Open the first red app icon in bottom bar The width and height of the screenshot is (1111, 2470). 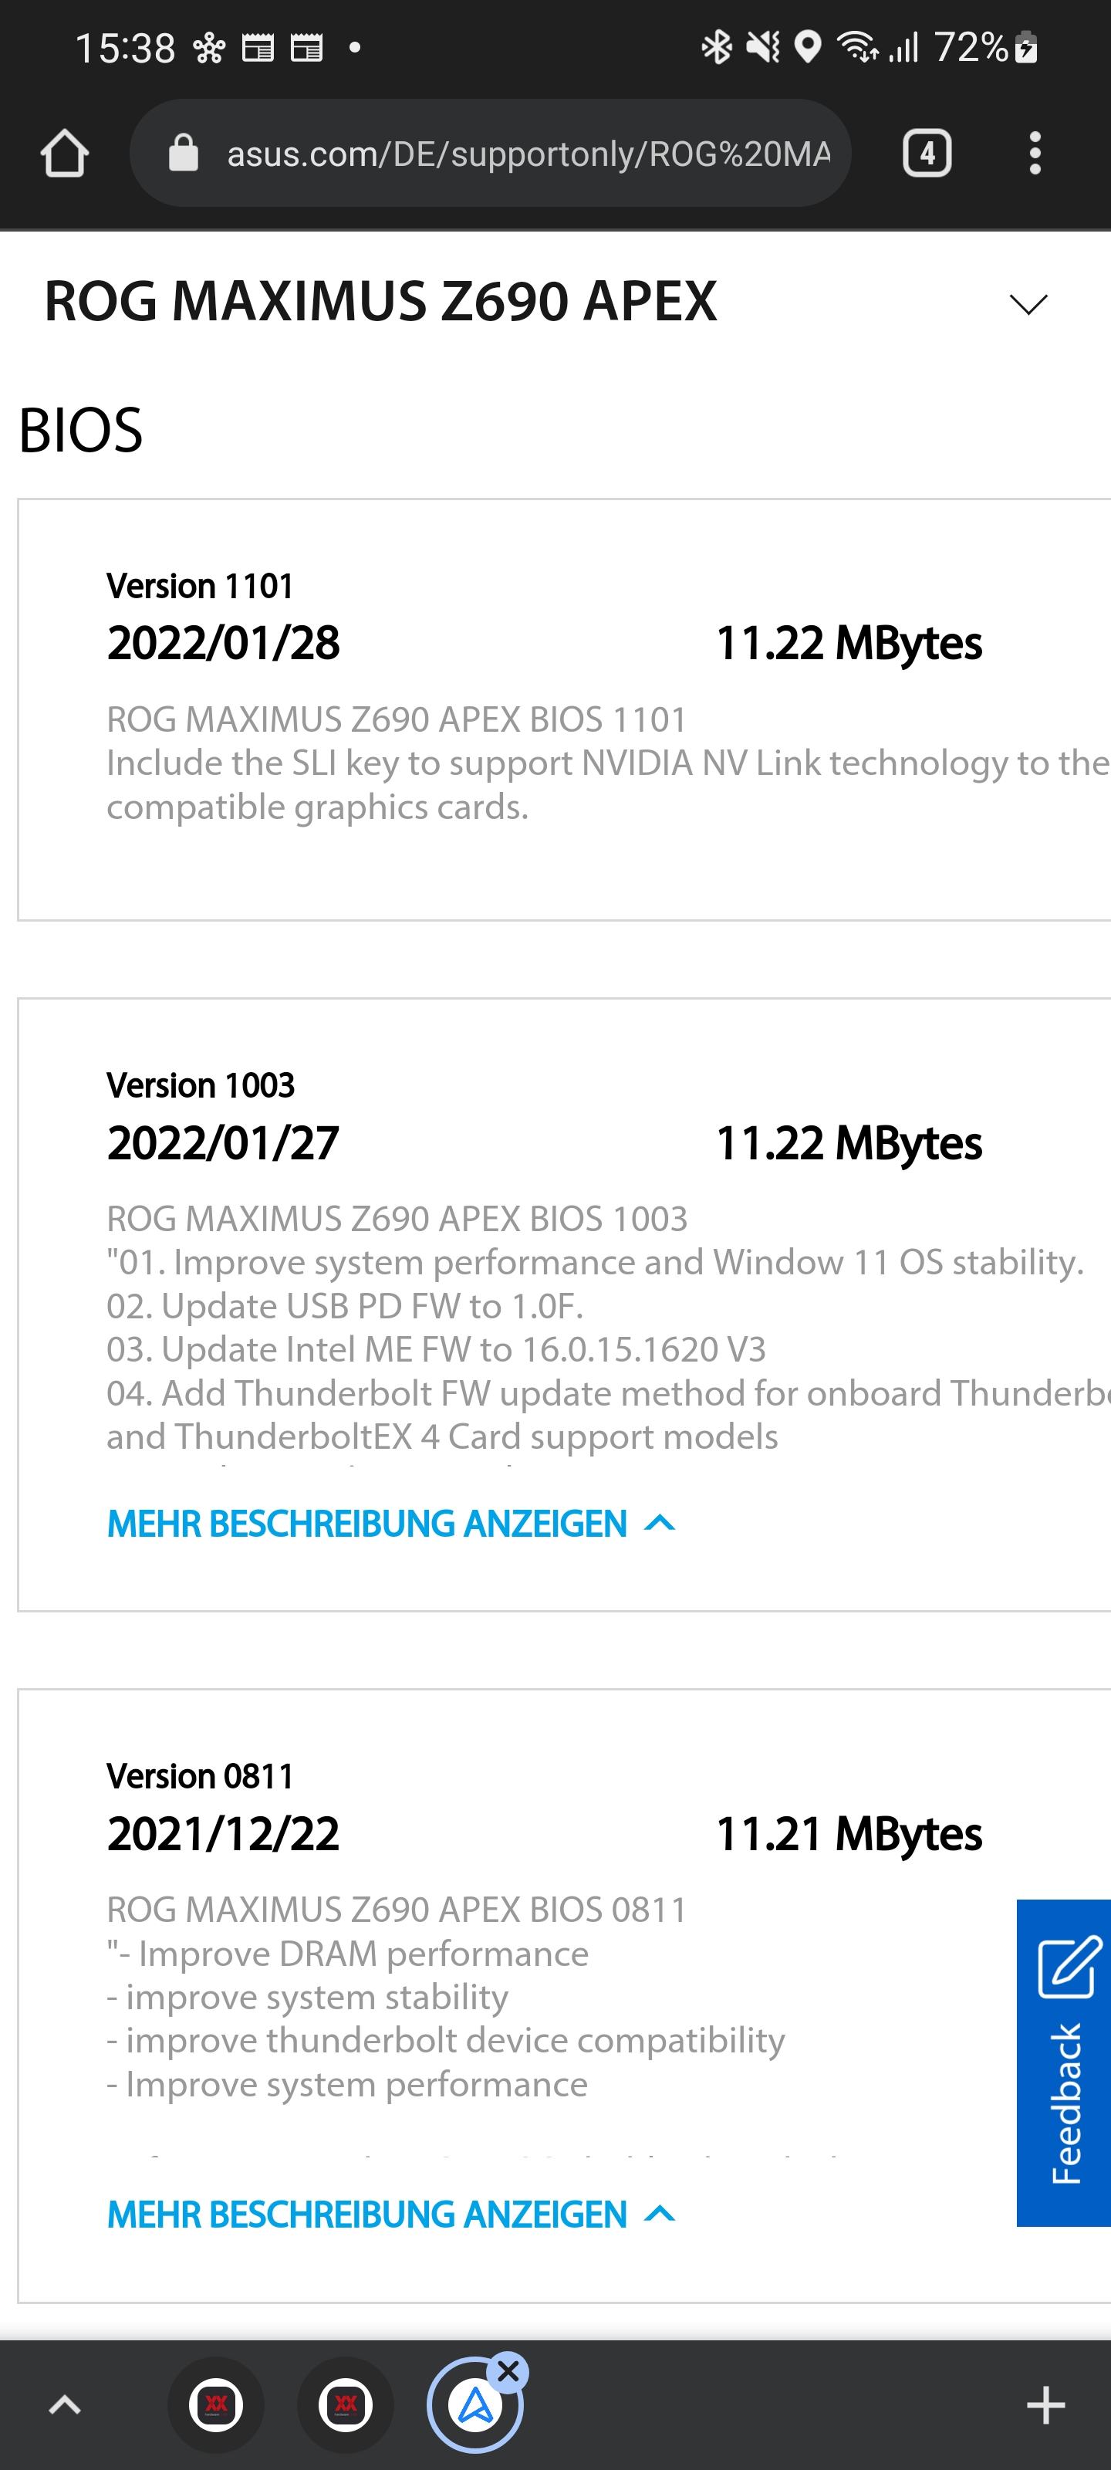pos(217,2405)
